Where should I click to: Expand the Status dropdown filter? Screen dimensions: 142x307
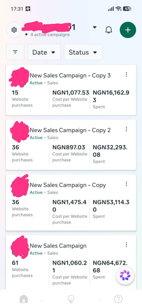click(83, 52)
